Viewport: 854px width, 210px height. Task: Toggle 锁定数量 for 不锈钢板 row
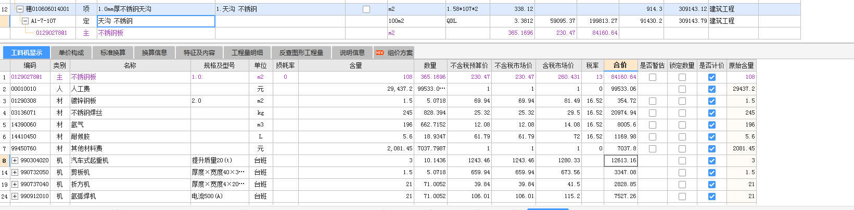point(682,77)
